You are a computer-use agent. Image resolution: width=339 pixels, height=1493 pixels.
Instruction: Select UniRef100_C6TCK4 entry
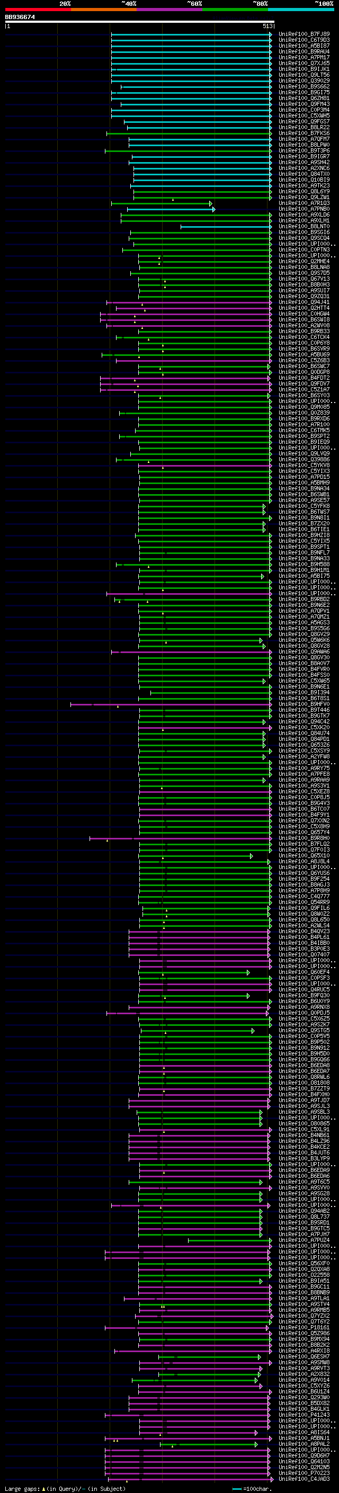pos(304,337)
